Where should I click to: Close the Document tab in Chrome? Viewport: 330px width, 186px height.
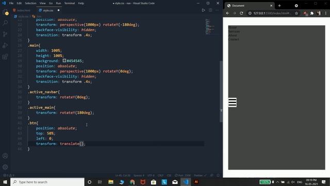(271, 6)
